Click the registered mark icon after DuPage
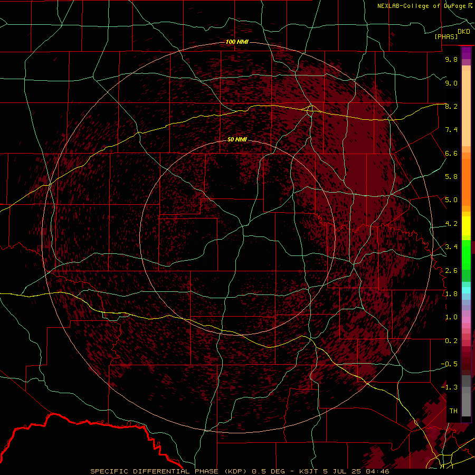The width and height of the screenshot is (475, 475). point(470,5)
